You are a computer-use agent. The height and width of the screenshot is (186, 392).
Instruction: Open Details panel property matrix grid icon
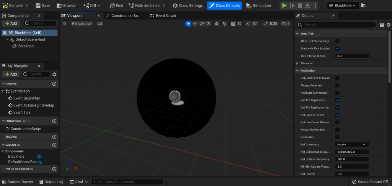382,25
